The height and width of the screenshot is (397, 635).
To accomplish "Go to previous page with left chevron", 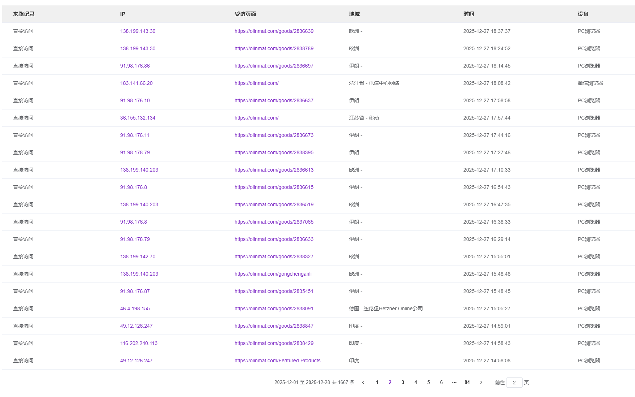I will pyautogui.click(x=363, y=382).
